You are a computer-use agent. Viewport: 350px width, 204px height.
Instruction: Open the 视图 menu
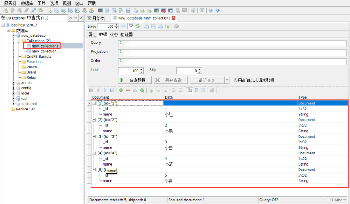[x=66, y=3]
